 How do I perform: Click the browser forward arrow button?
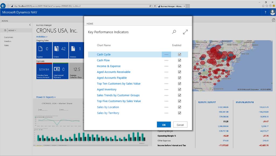8,6
